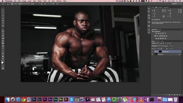The image size is (183, 103).
Task: Click the foreground color swatch
Action: [2, 63]
